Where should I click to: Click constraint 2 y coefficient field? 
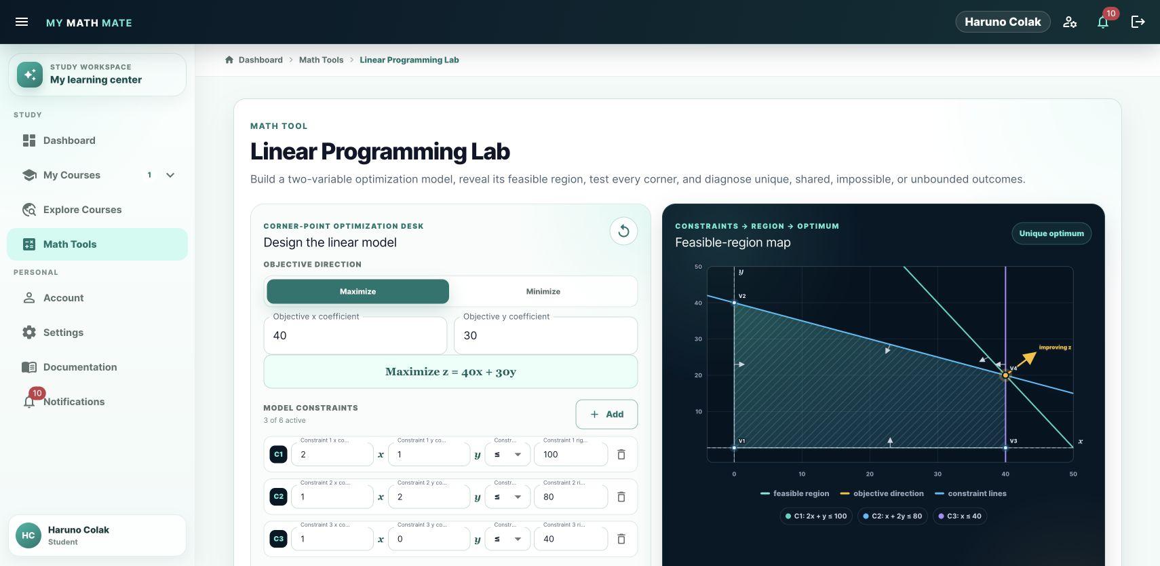click(x=429, y=497)
